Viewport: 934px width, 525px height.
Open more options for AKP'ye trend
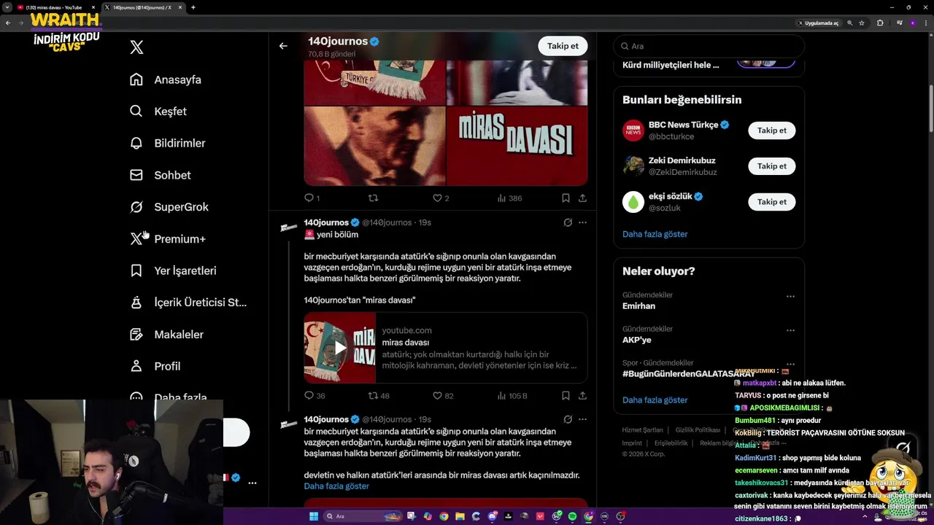click(x=790, y=330)
